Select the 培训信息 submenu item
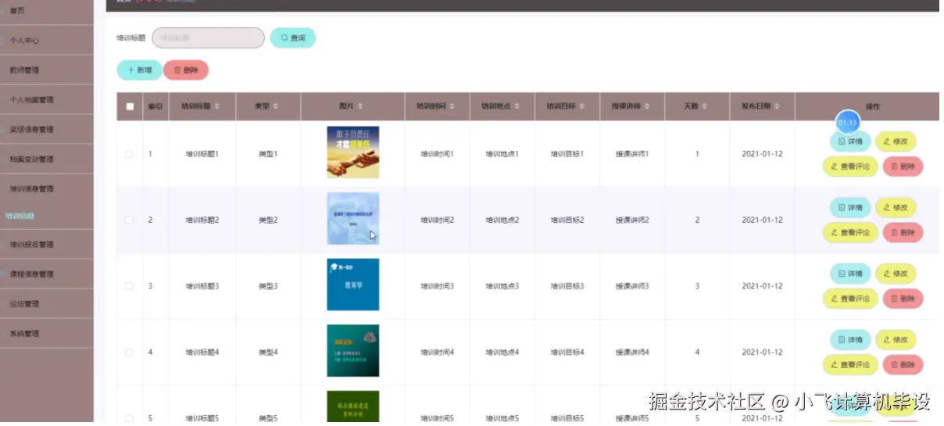 click(x=20, y=216)
